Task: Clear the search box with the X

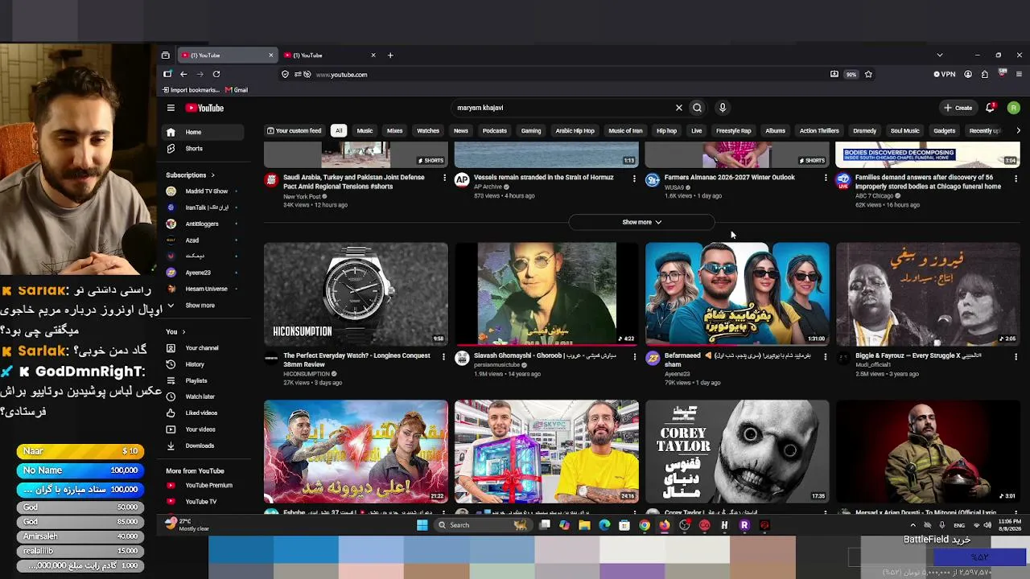Action: pos(678,108)
